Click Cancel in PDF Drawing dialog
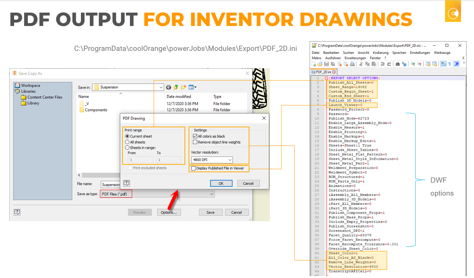The image size is (474, 278). 248,183
